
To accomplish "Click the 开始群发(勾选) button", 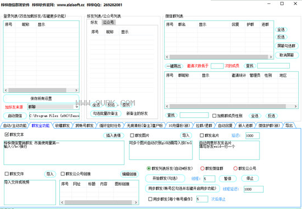I will (165, 179).
